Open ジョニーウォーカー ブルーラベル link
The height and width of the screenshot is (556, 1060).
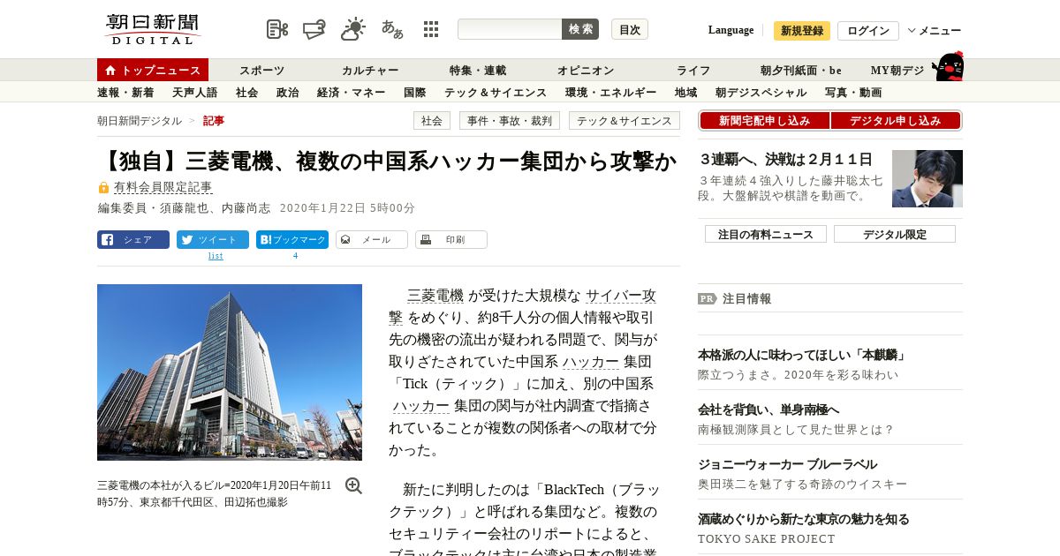click(787, 464)
